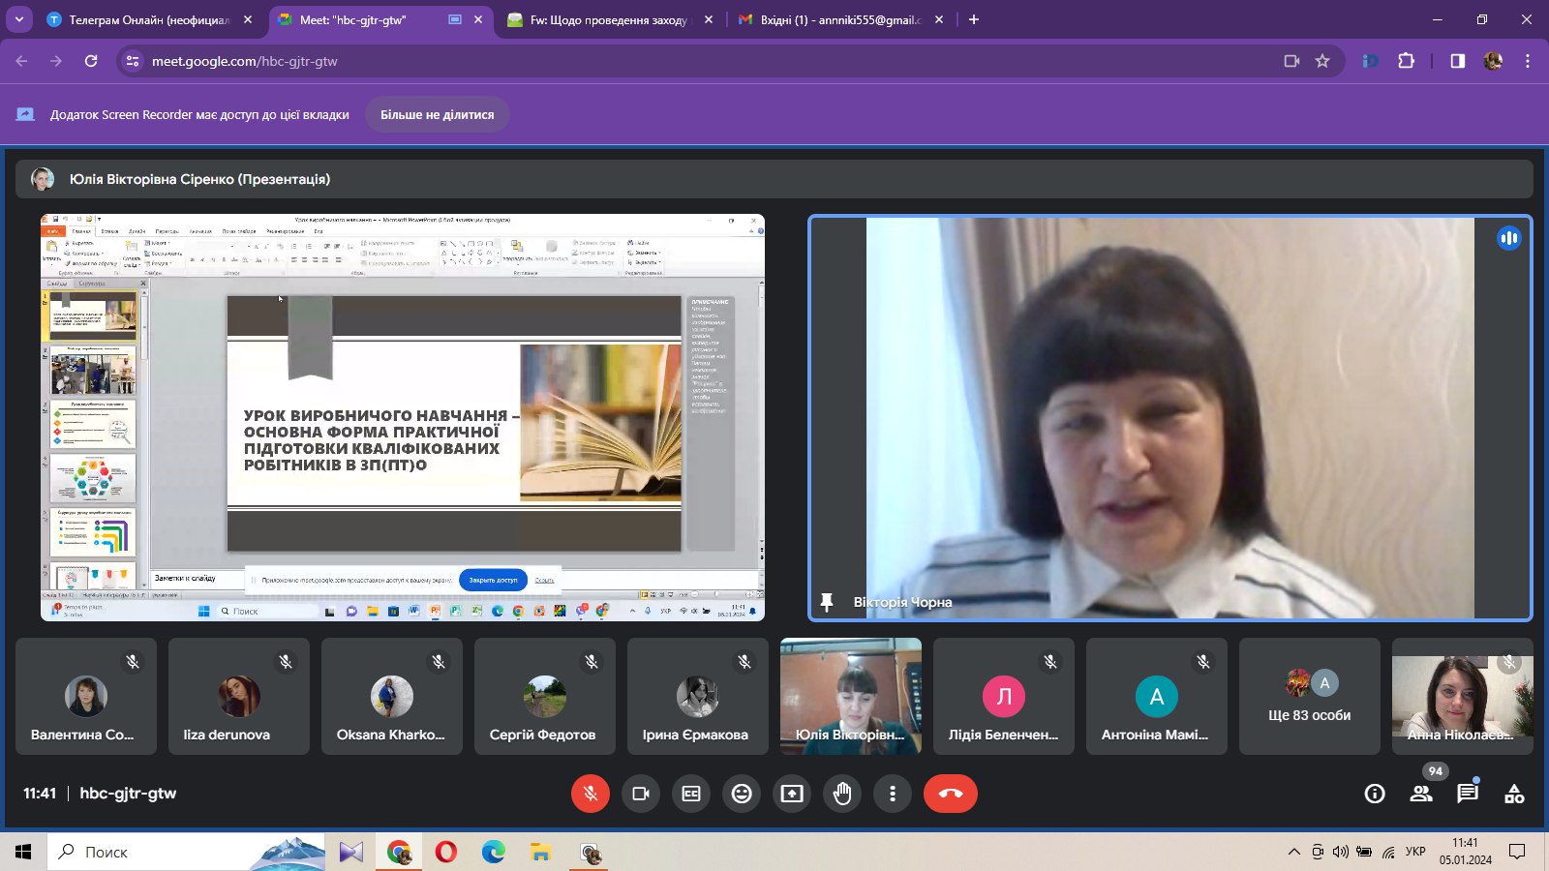Viewport: 1549px width, 871px height.
Task: Open volume control in system tray
Action: click(1341, 852)
